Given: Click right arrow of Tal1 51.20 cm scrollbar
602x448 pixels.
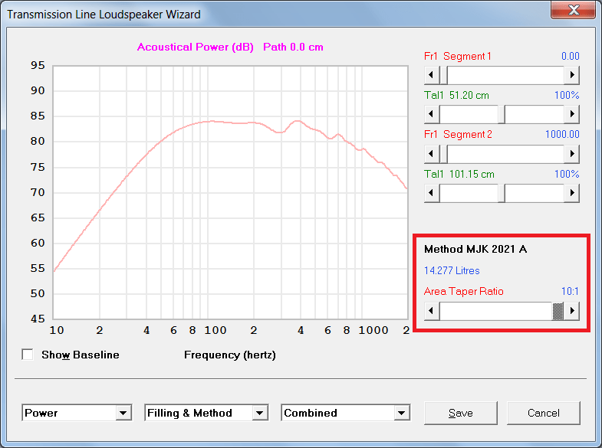Looking at the screenshot, I should pos(571,114).
